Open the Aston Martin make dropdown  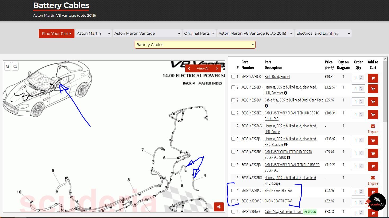94,33
